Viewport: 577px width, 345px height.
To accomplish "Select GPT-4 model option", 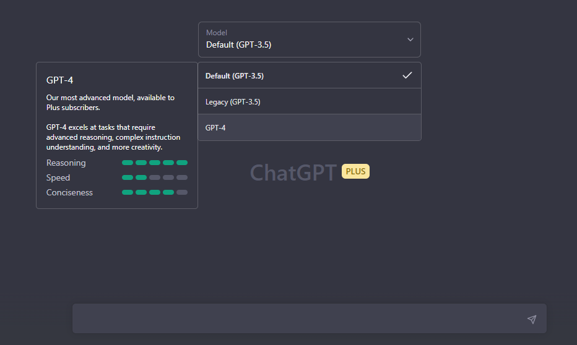I will coord(309,127).
